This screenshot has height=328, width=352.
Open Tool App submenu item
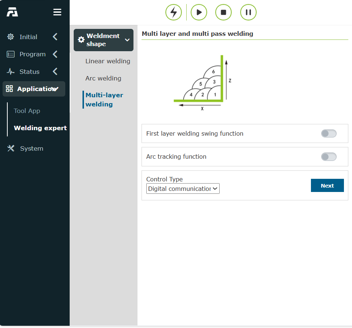(27, 111)
